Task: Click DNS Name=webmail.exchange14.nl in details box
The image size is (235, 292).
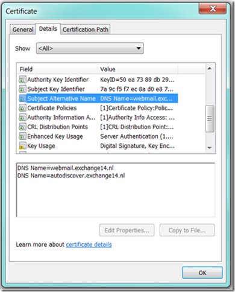Action: click(66, 168)
